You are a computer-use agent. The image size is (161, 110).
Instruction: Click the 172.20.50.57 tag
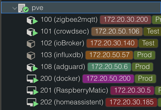pos(109,55)
